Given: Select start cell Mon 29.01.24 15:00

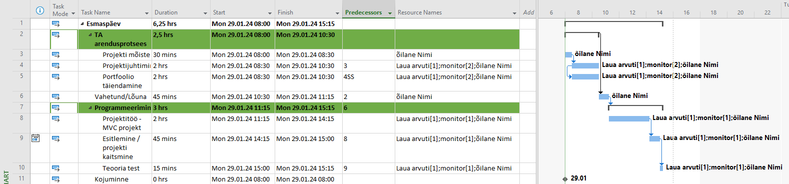Looking at the screenshot, I should pyautogui.click(x=243, y=168).
